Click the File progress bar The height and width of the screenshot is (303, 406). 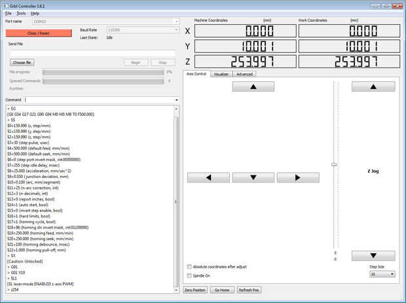click(x=103, y=72)
